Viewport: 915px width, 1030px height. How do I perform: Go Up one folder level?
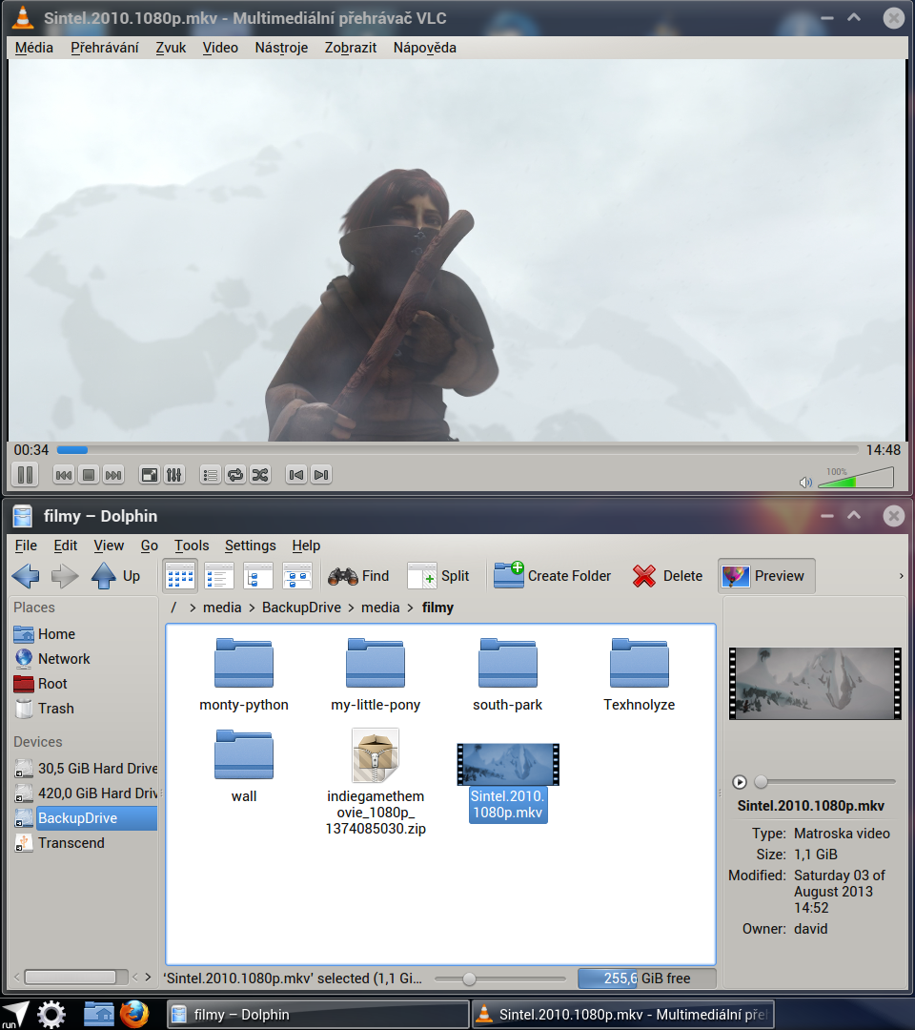tap(115, 576)
